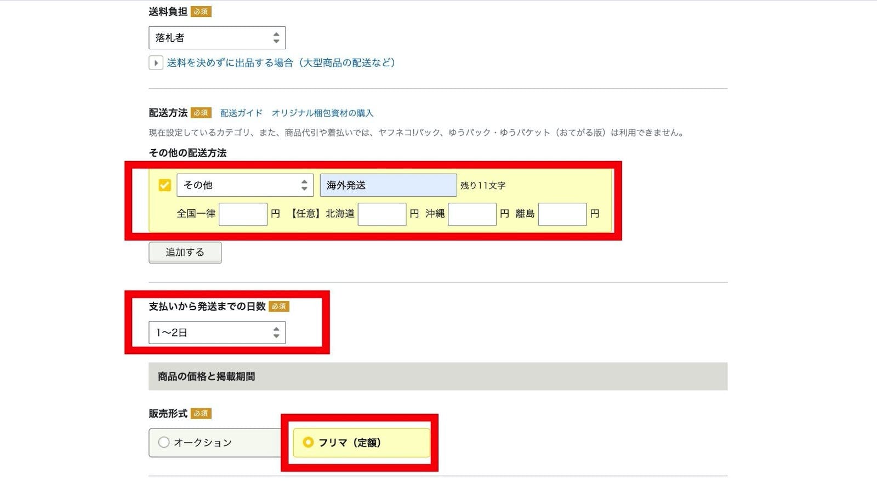
Task: Select the オークション radio button
Action: (164, 442)
